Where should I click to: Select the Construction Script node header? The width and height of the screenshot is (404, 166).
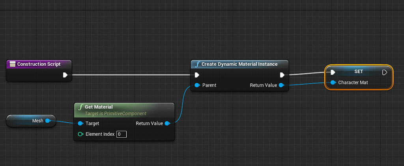click(x=39, y=64)
